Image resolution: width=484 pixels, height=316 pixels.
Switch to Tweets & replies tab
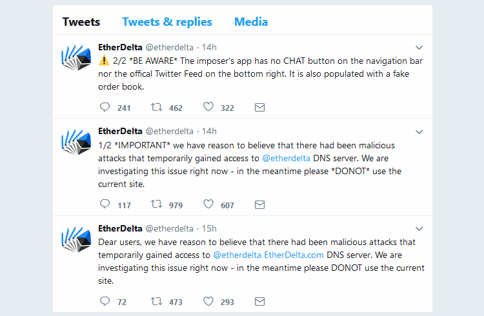tap(167, 22)
